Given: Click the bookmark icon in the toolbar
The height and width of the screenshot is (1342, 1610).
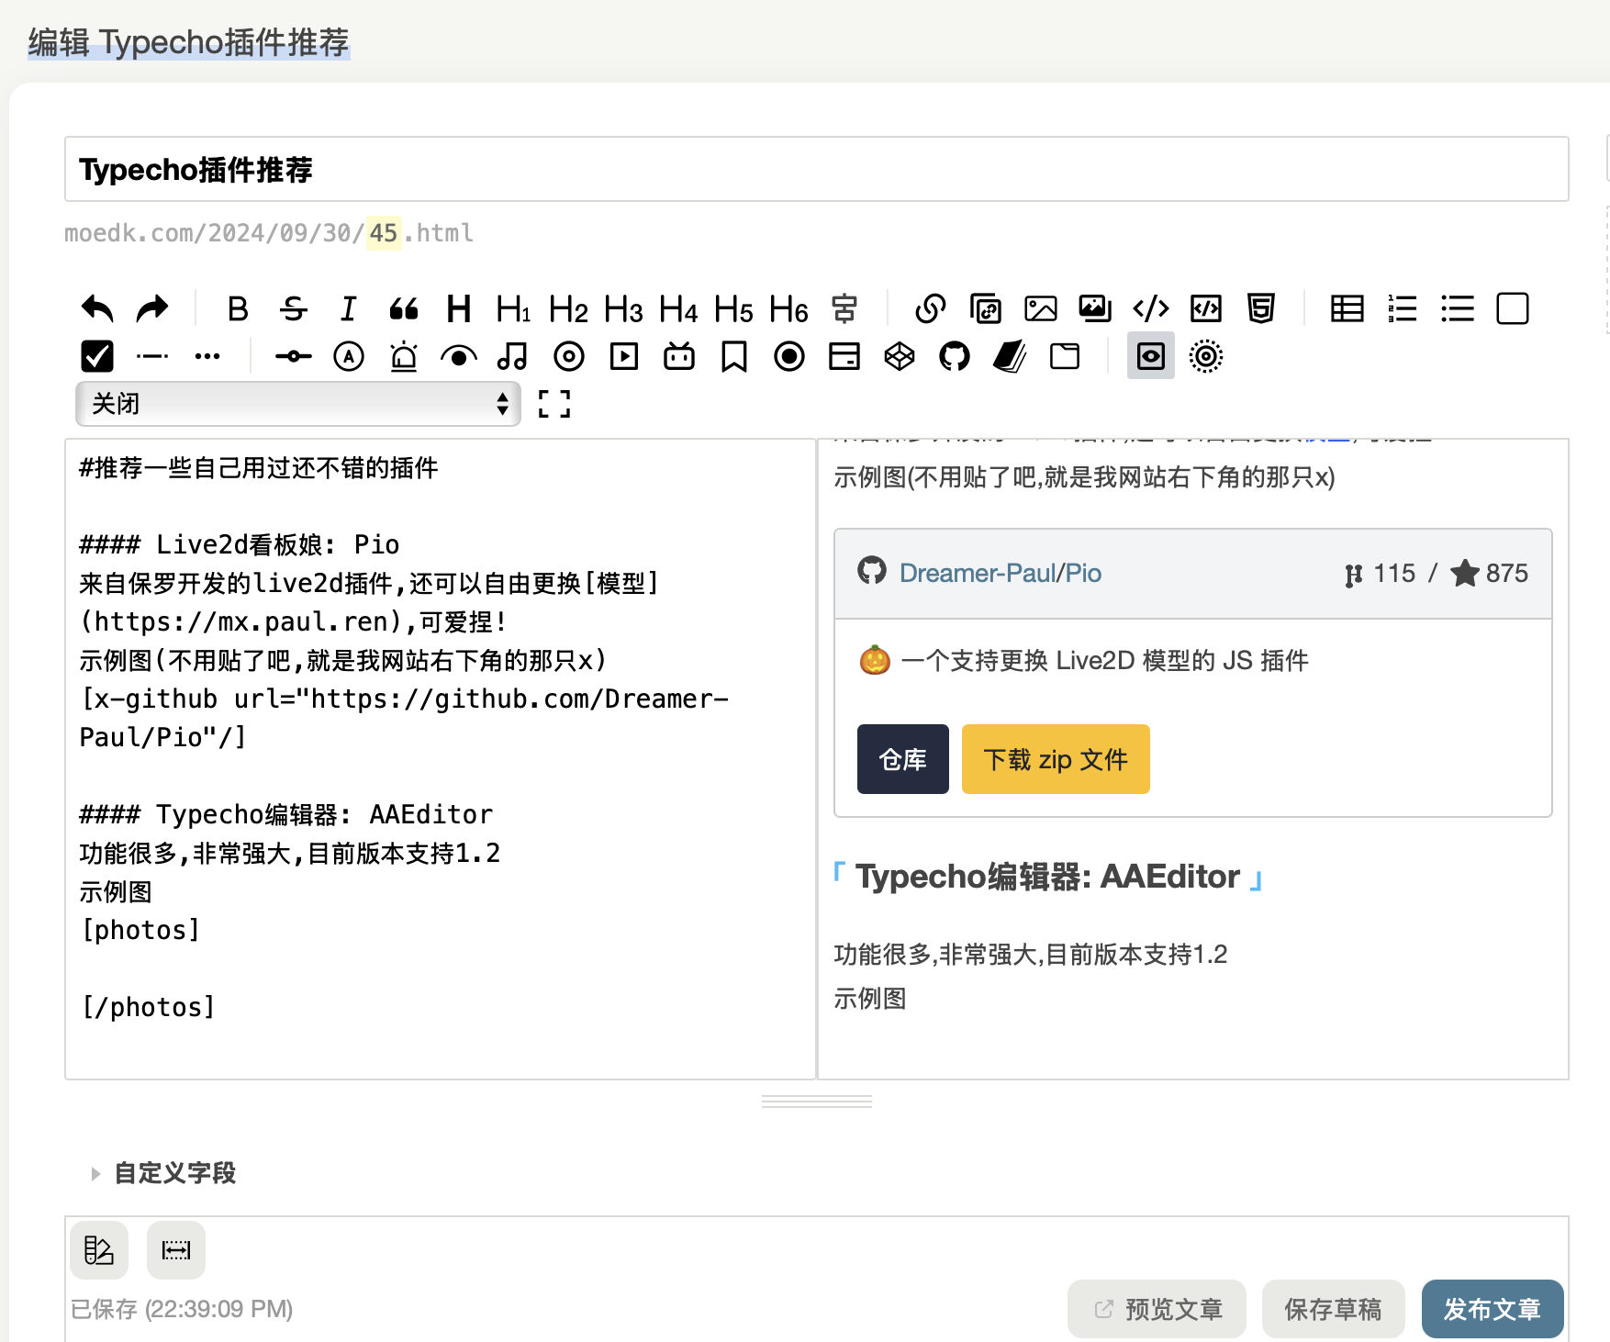Looking at the screenshot, I should coord(734,356).
